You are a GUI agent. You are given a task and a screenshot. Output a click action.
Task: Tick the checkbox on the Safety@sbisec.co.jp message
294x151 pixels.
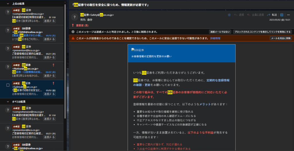tap(8, 85)
